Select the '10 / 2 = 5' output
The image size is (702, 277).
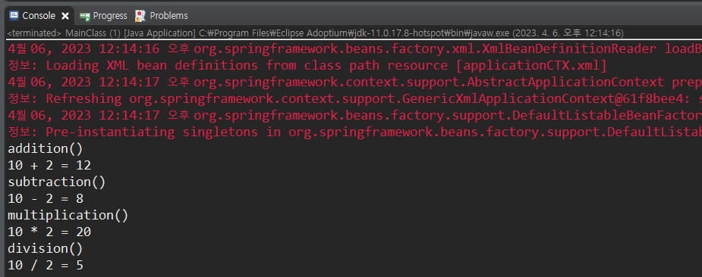coord(46,266)
